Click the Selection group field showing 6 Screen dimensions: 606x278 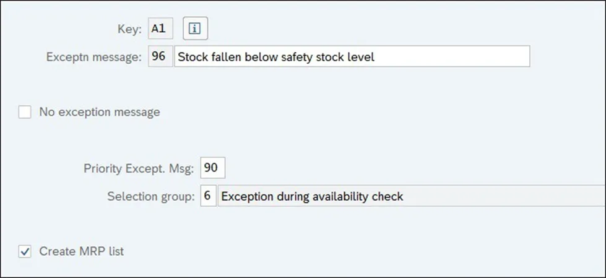(208, 196)
